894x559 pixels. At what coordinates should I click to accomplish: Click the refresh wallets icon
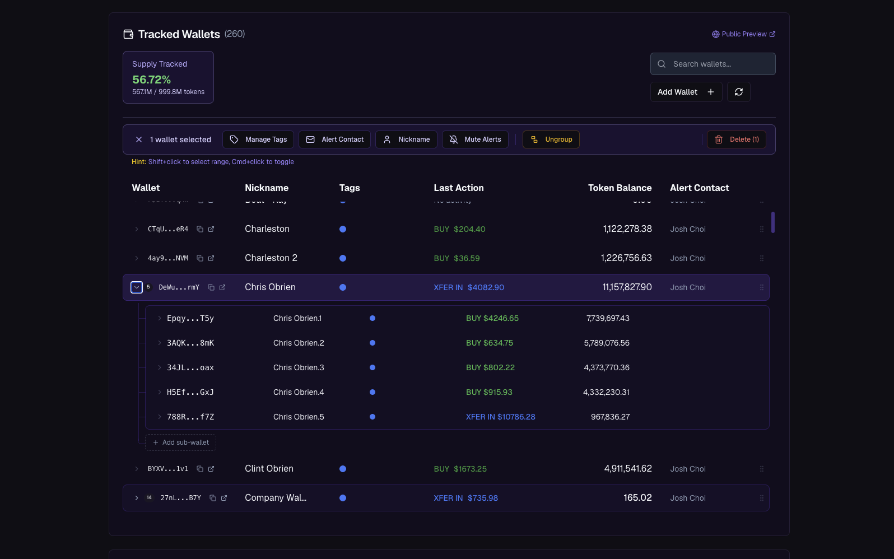(739, 92)
